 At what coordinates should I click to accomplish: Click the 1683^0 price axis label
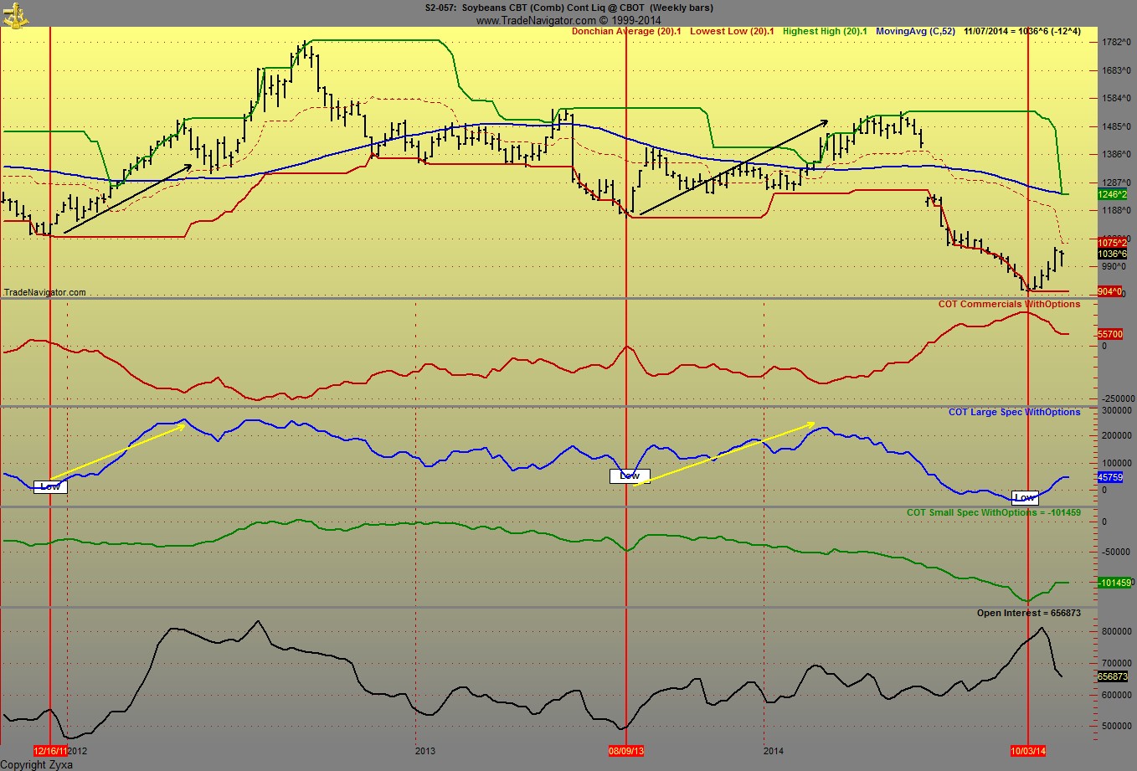1114,70
